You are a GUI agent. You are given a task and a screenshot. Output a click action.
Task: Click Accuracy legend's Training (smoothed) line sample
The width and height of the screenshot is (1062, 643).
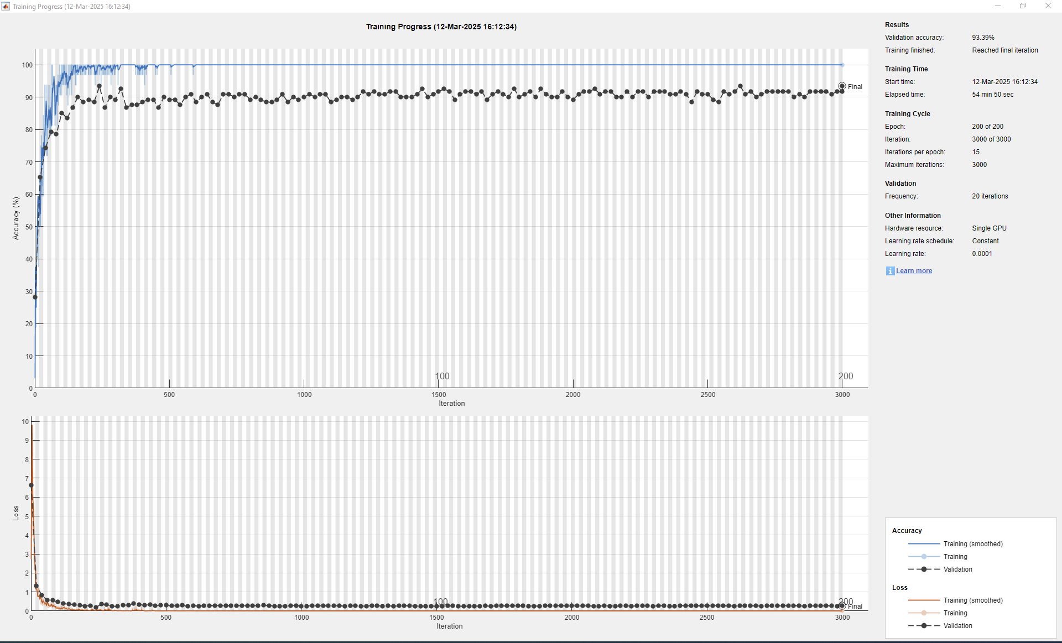tap(924, 544)
